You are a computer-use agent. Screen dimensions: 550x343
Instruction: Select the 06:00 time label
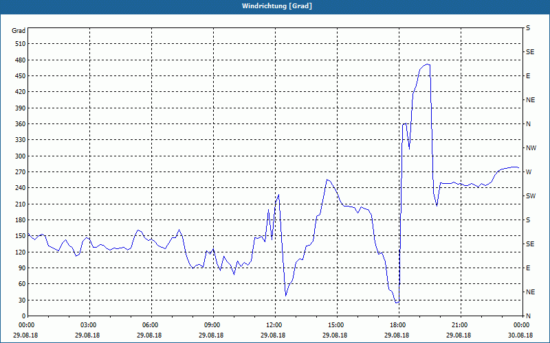151,324
